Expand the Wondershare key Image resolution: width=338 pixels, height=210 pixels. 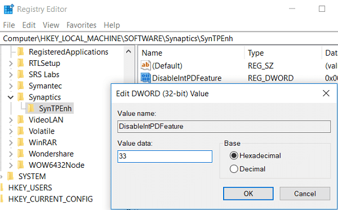11,154
